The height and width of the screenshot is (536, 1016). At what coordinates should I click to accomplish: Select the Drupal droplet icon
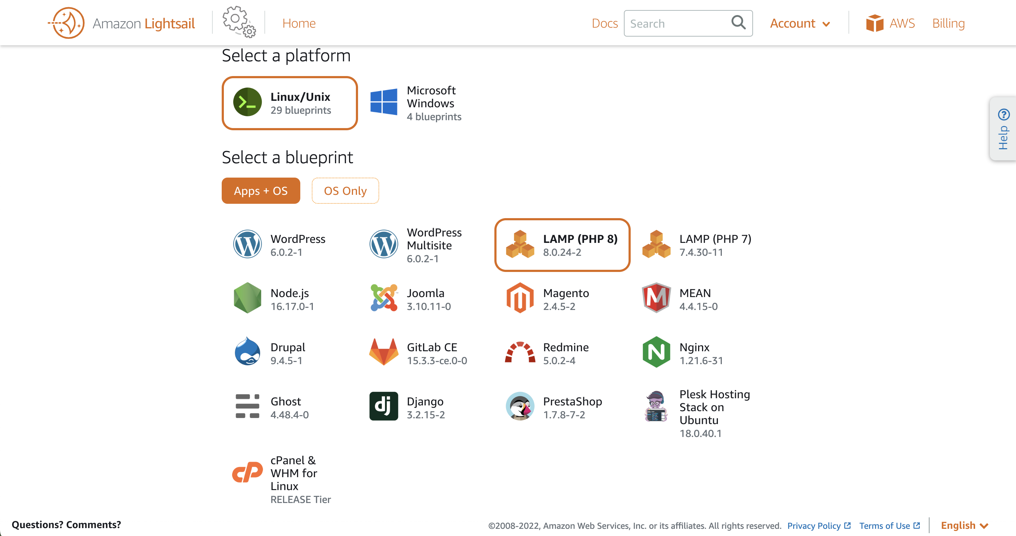tap(247, 352)
